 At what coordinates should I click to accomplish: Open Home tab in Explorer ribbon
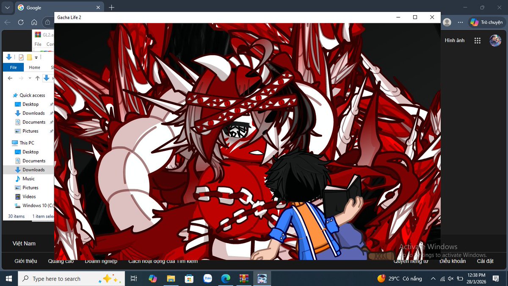click(34, 67)
